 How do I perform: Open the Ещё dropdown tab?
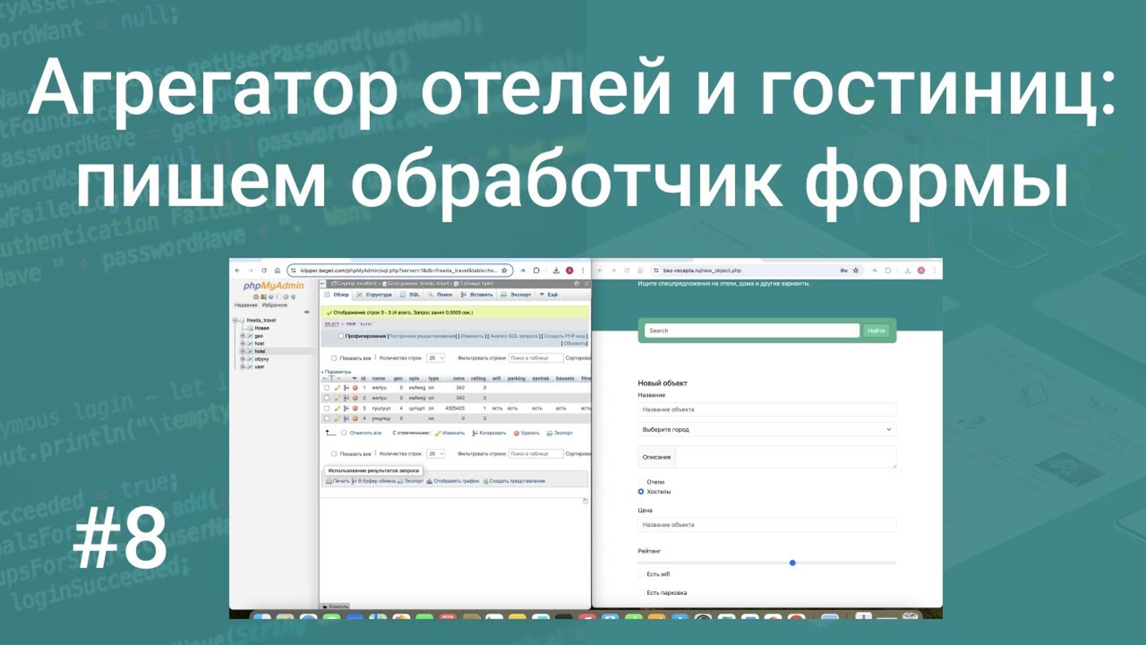[549, 295]
